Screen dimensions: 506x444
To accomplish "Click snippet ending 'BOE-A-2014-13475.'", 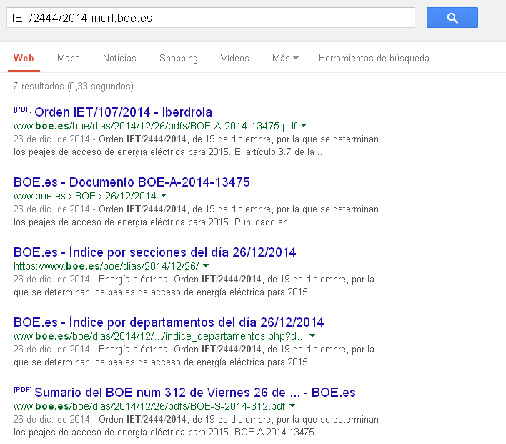I will pyautogui.click(x=196, y=426).
